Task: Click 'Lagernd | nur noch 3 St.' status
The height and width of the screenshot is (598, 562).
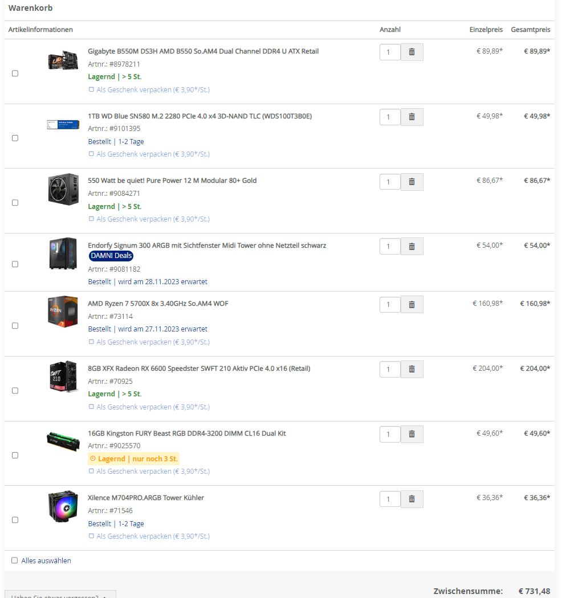Action: [x=133, y=459]
